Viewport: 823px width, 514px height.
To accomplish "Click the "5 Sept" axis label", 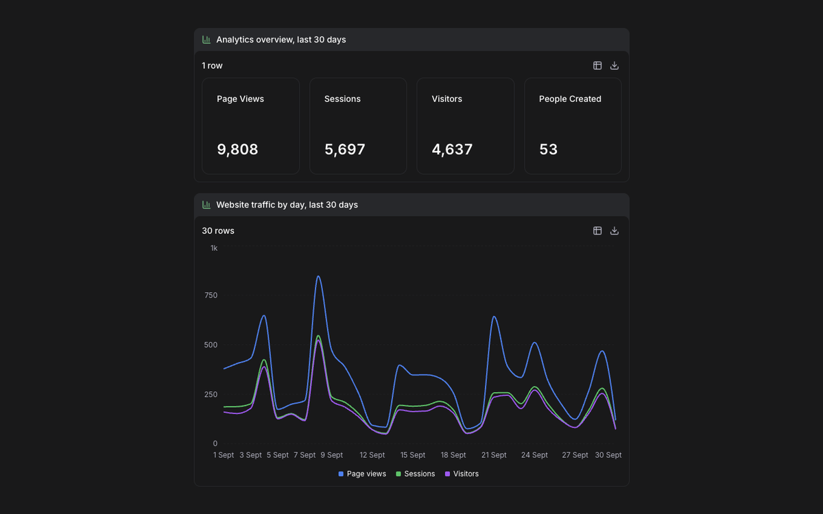I will (x=278, y=455).
